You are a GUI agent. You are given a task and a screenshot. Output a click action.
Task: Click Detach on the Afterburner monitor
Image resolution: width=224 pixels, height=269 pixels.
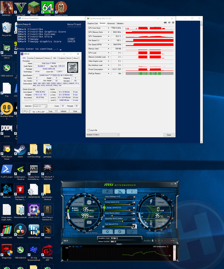pos(119,244)
